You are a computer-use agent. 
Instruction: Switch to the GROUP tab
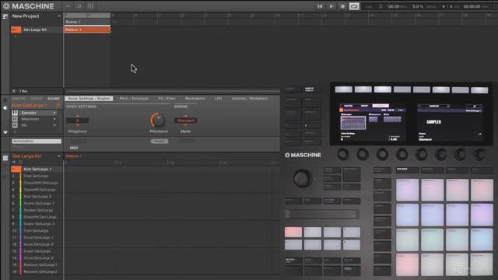click(37, 99)
